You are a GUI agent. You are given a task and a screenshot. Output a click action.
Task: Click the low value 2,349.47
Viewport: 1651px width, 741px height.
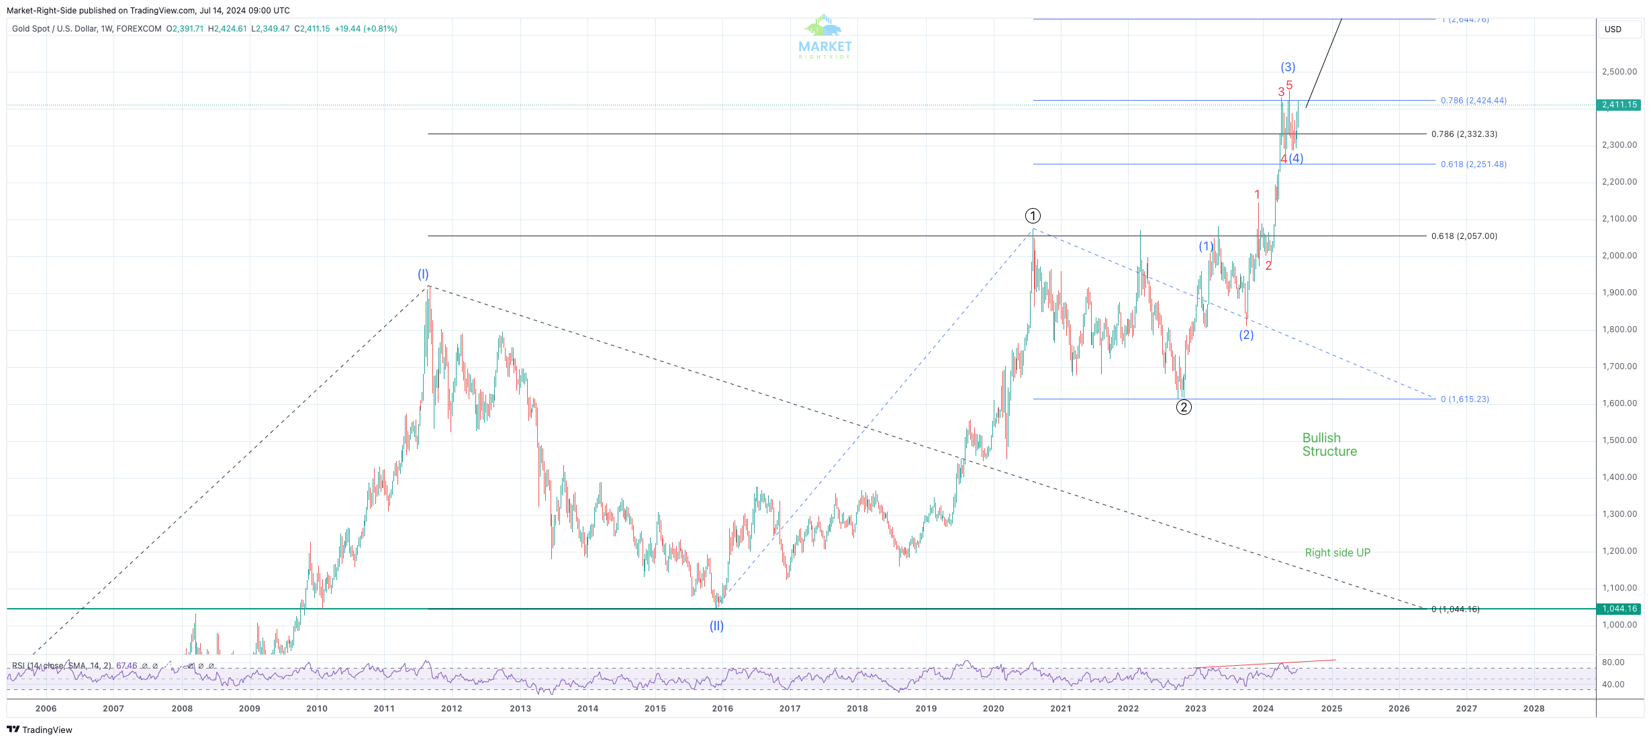coord(273,29)
